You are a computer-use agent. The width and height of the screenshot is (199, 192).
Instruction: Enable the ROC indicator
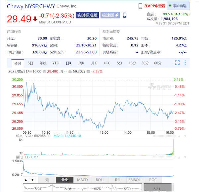tap(153, 180)
